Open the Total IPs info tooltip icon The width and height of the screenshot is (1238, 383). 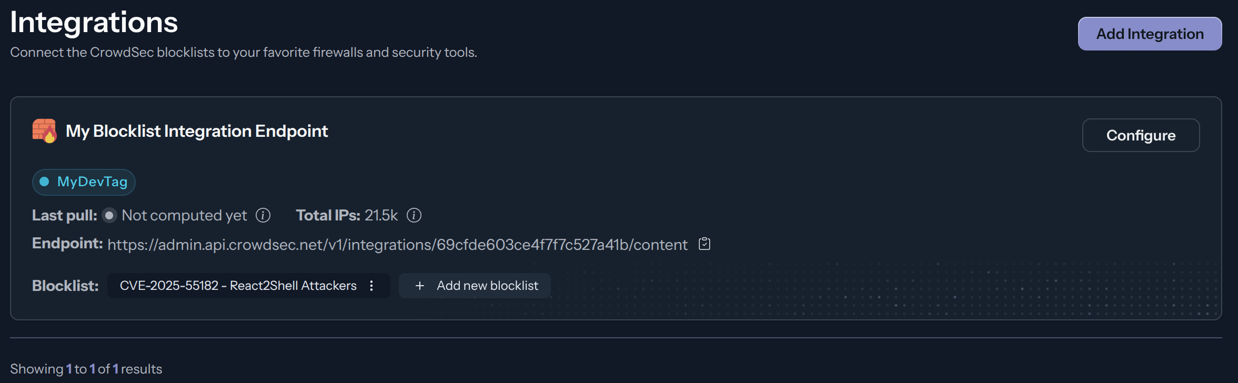pyautogui.click(x=414, y=215)
